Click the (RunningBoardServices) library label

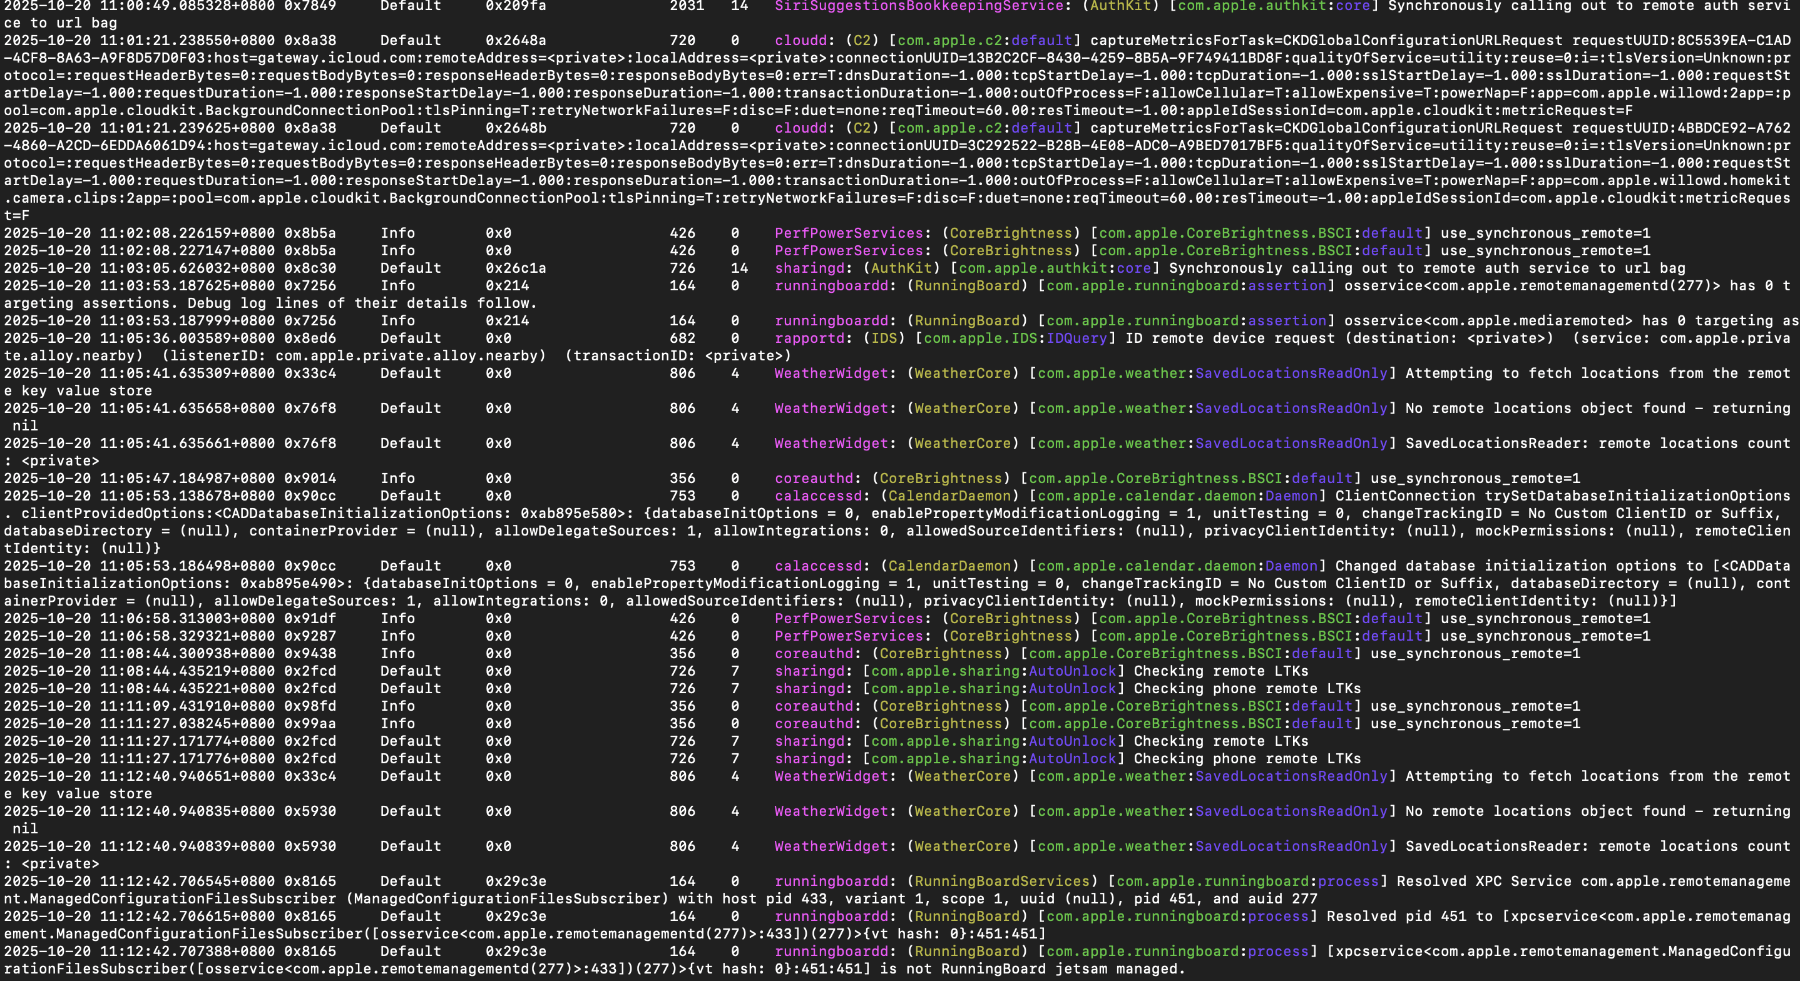pos(1002,881)
